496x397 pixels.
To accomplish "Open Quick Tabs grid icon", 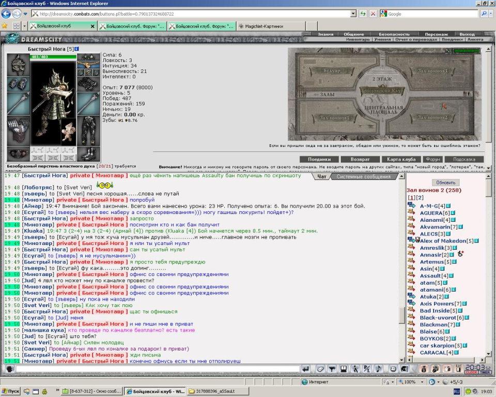I will click(x=16, y=26).
